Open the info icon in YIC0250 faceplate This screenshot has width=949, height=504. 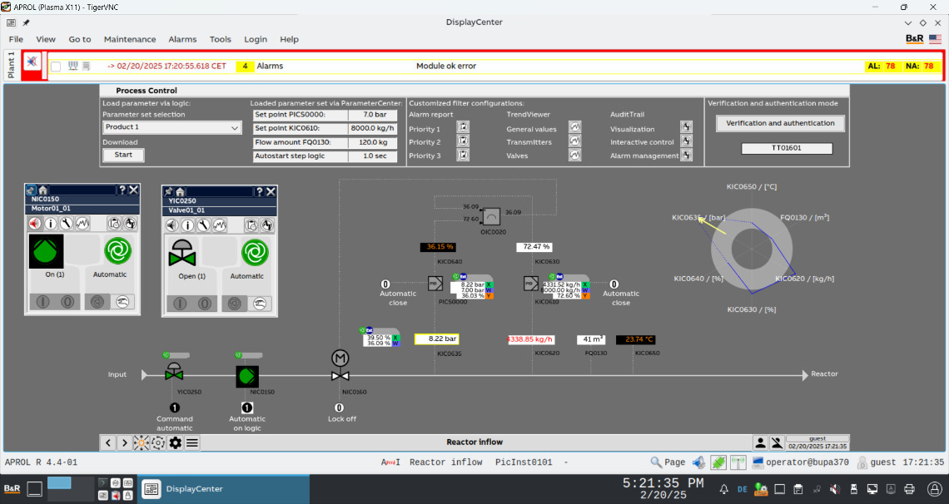(x=188, y=225)
